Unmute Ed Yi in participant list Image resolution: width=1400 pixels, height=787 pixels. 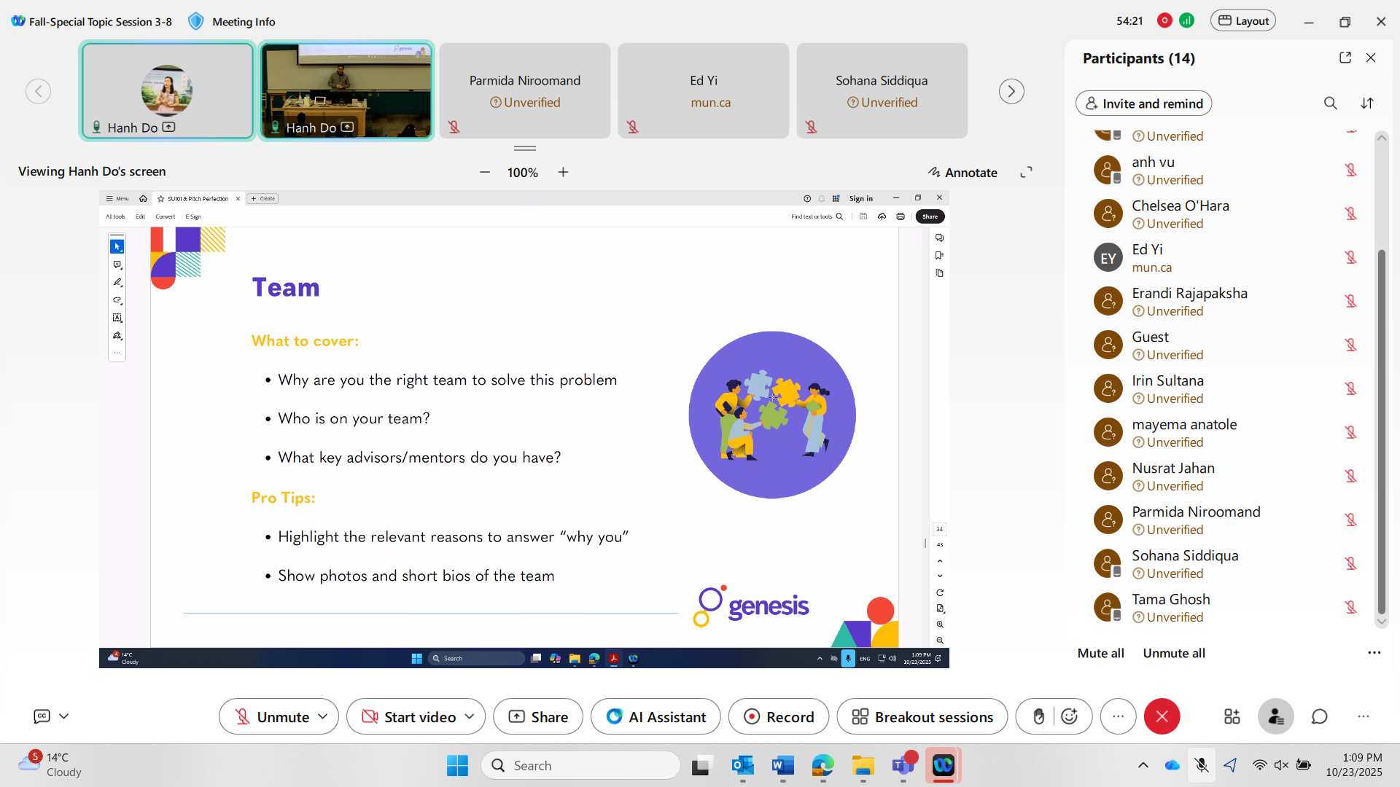(x=1350, y=257)
